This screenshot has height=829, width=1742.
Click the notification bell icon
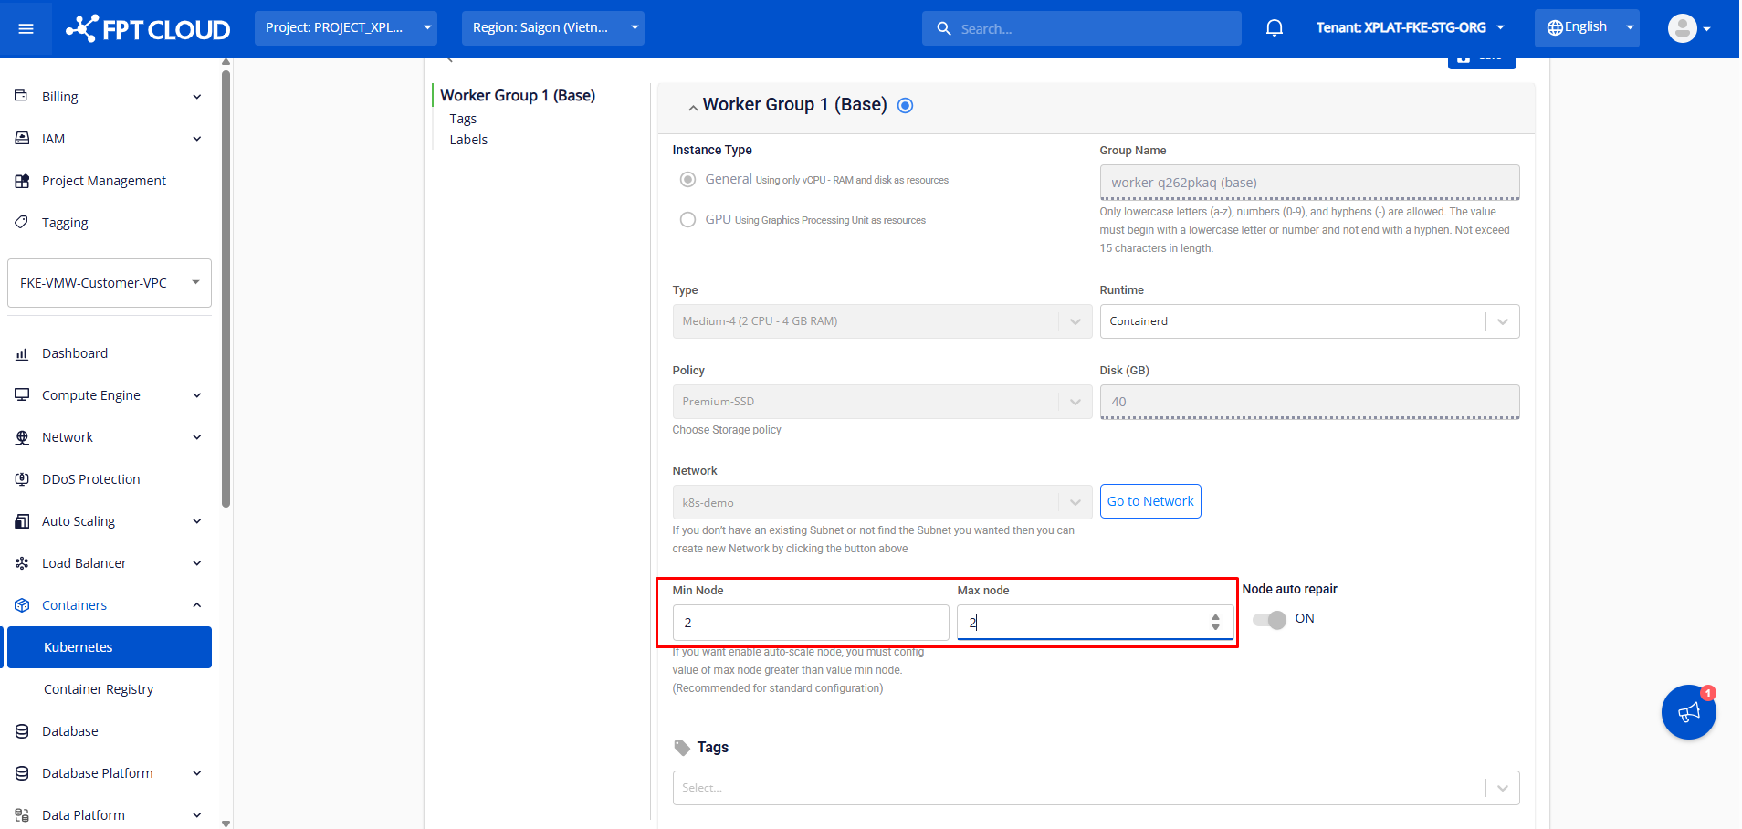click(1275, 28)
